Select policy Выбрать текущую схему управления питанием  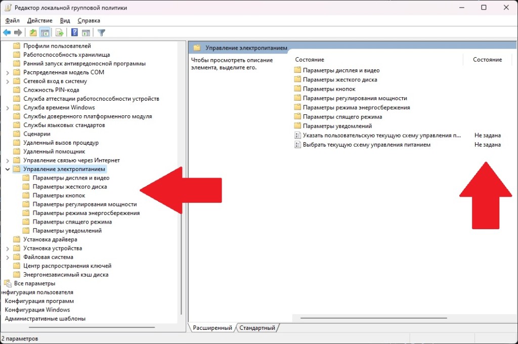click(366, 145)
